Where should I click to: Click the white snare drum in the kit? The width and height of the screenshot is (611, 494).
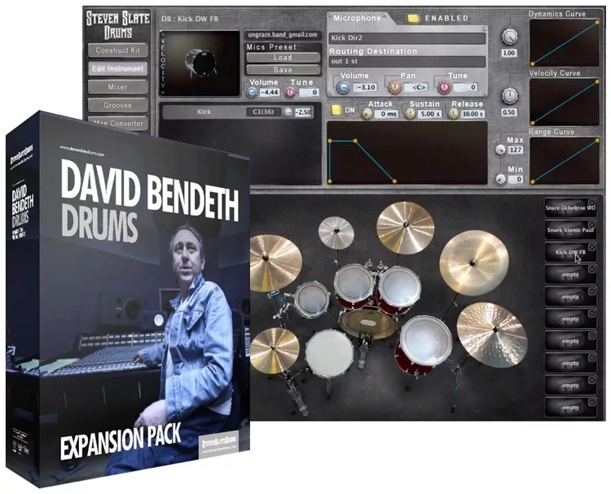point(330,353)
